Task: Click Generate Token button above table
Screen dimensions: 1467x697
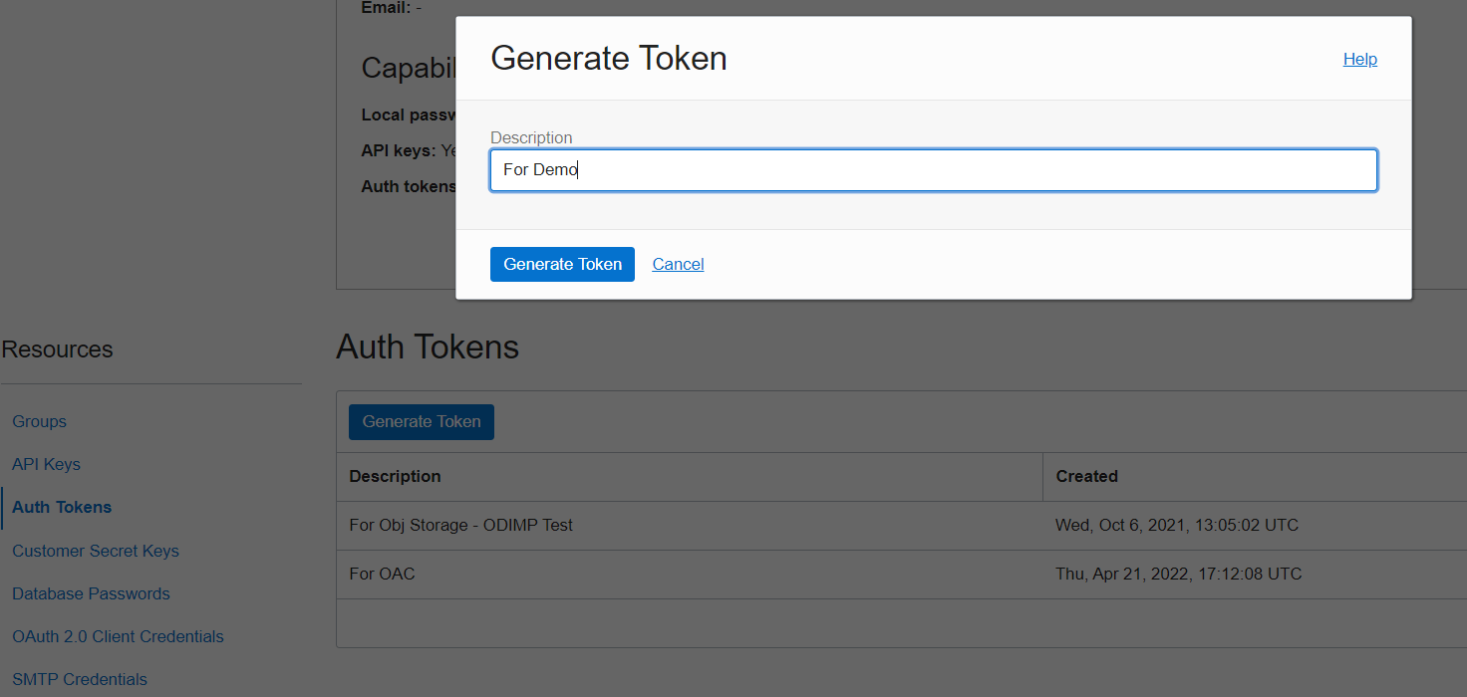Action: click(x=421, y=421)
